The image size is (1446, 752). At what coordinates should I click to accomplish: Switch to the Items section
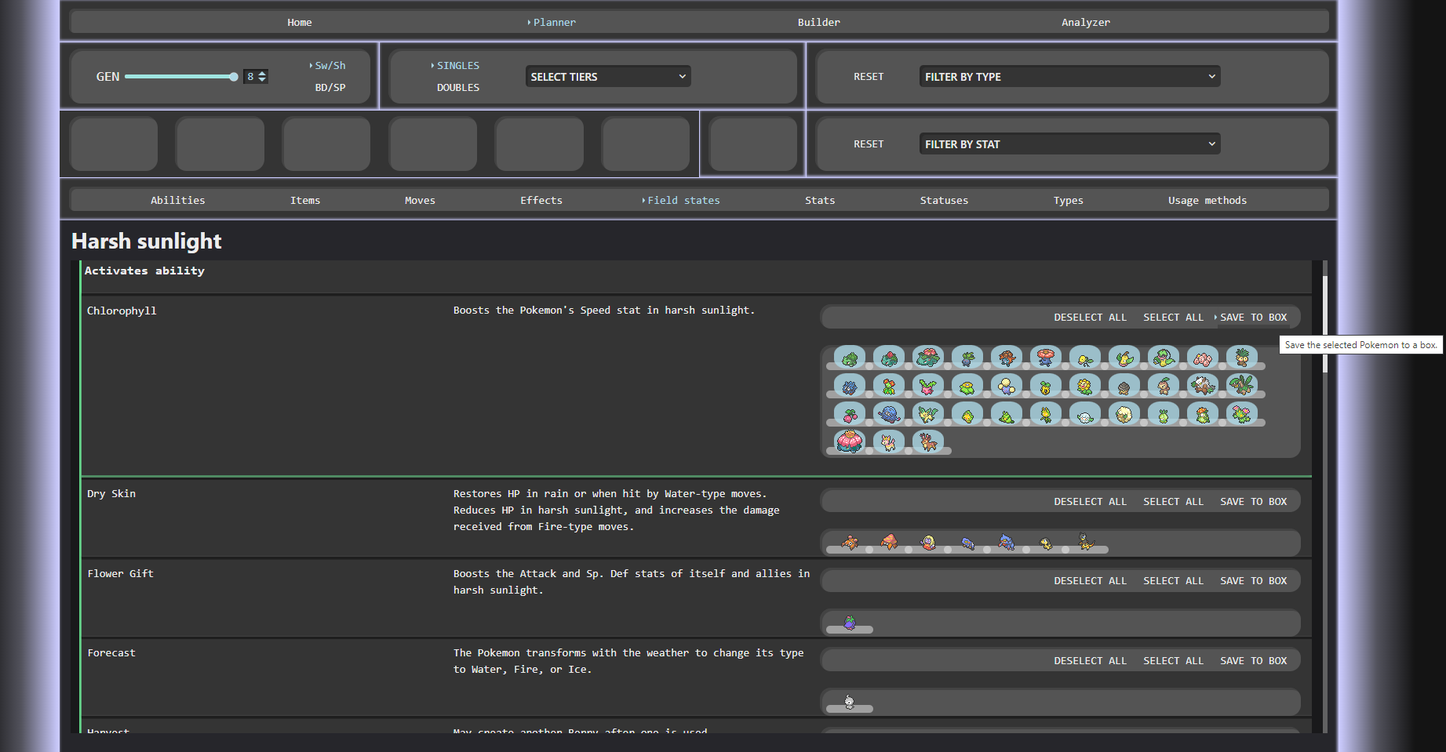click(305, 200)
